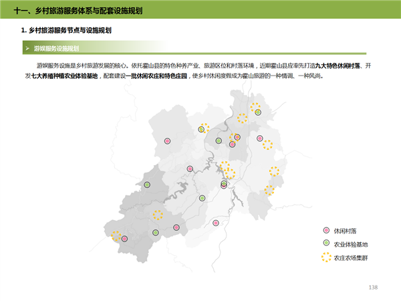This screenshot has height=301, width=401.
Task: Select the pink marker in the map's southwest corner
Action: (124, 239)
